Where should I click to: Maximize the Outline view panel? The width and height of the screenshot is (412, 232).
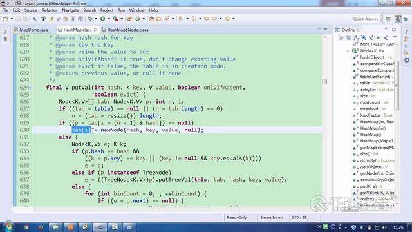pos(394,29)
